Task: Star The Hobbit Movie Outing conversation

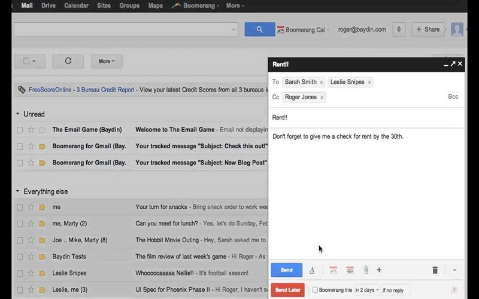Action: coord(31,240)
